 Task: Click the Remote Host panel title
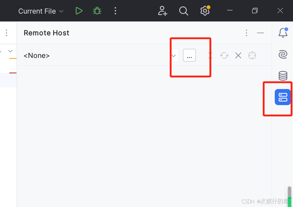pos(47,33)
